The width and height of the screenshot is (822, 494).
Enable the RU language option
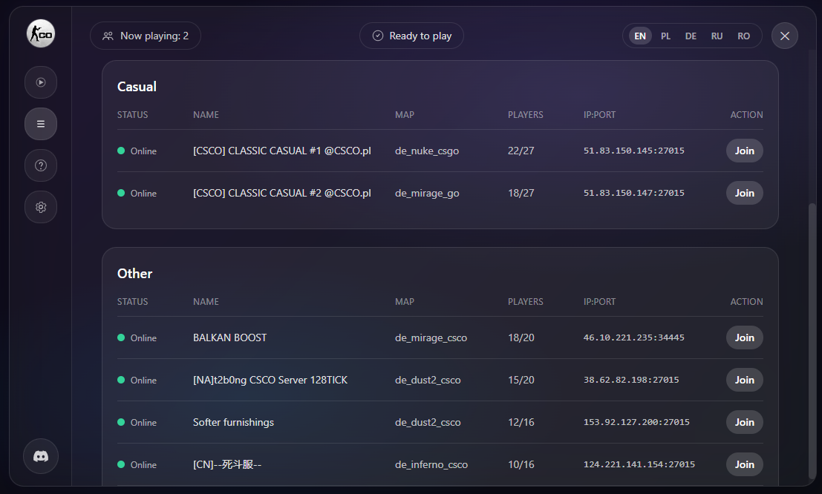(717, 35)
